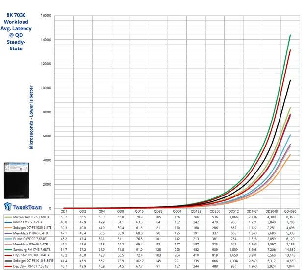The height and width of the screenshot is (270, 305).
Task: Click DapuStor H5100's QD4096 value 13,143
Action: (x=290, y=255)
